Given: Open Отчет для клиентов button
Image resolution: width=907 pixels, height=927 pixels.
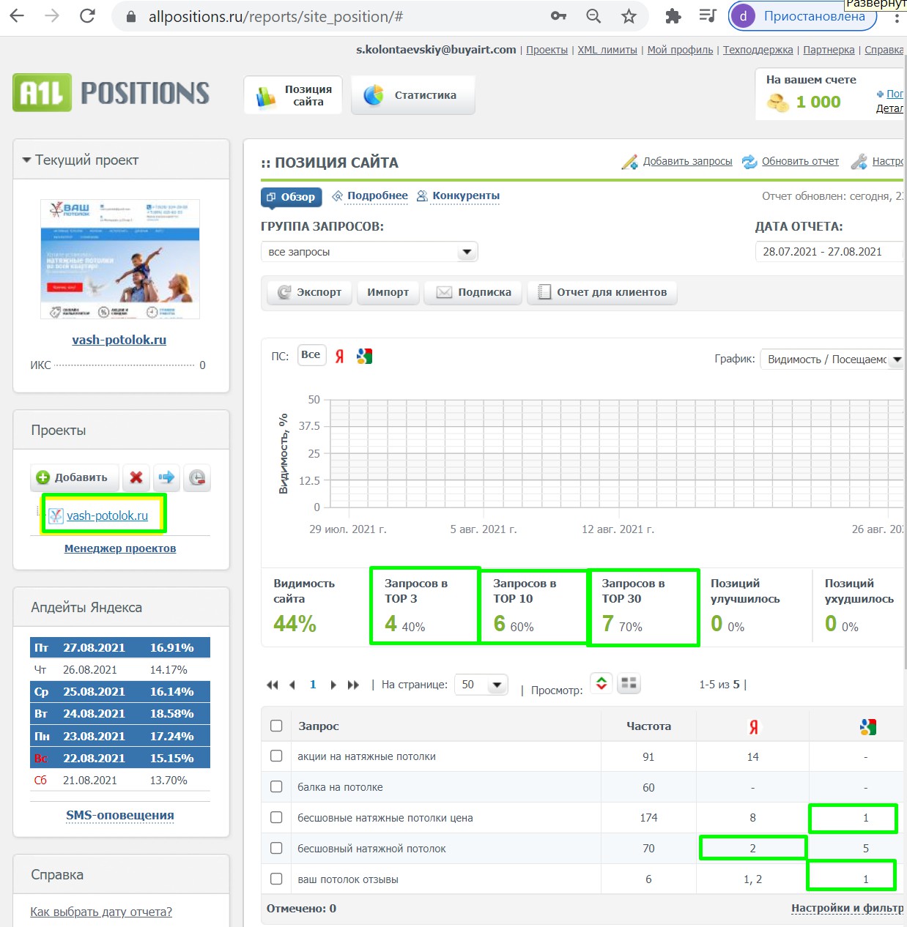Looking at the screenshot, I should click(x=602, y=292).
